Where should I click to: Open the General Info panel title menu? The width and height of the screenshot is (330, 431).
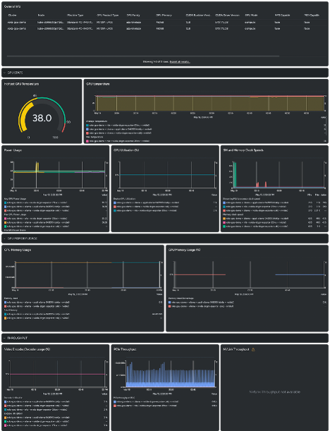pyautogui.click(x=12, y=6)
